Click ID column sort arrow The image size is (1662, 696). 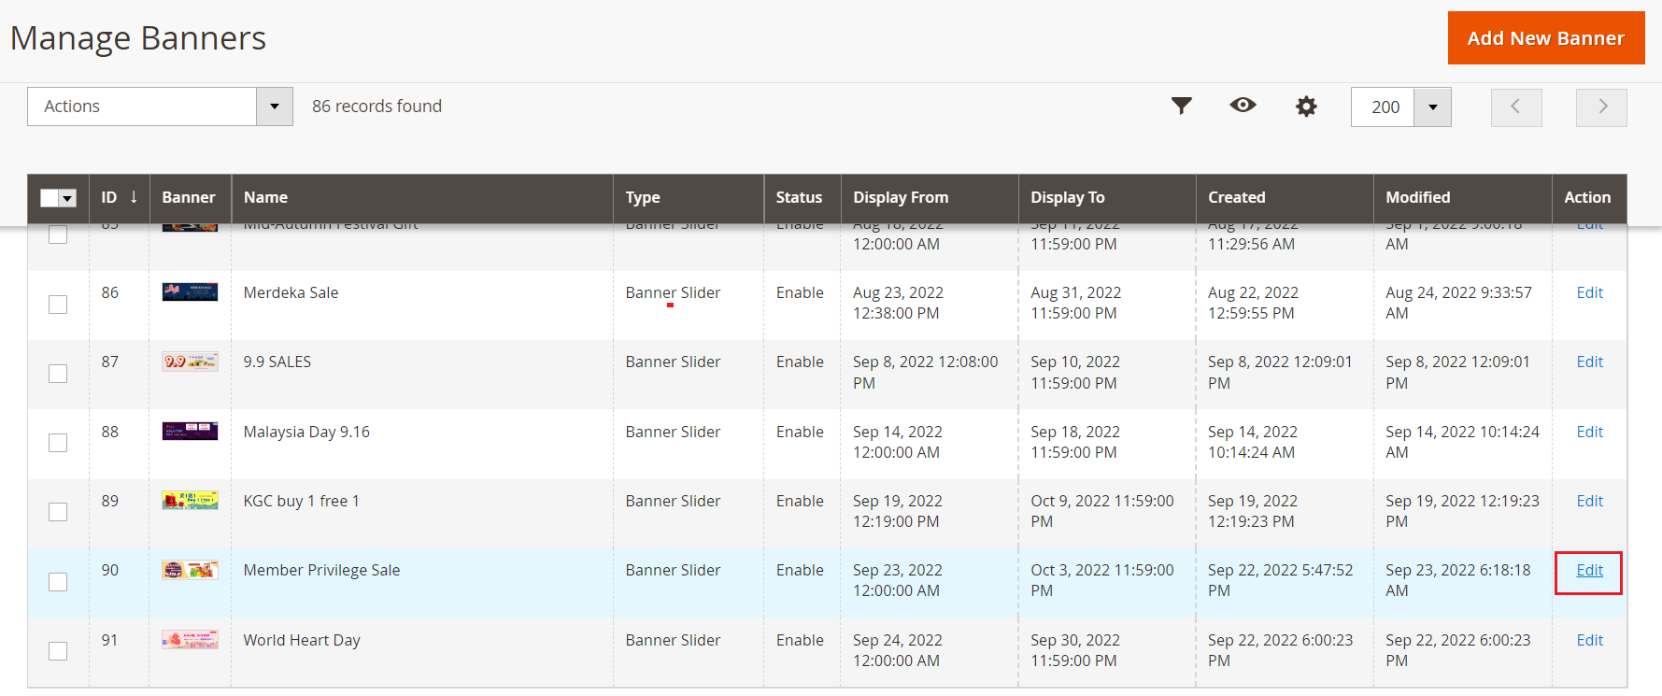click(x=134, y=197)
